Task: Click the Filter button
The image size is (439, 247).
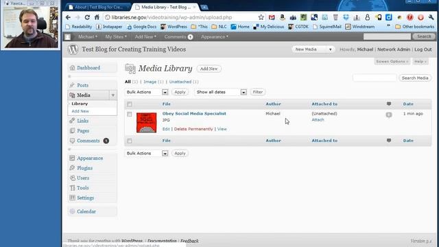Action: [x=258, y=92]
